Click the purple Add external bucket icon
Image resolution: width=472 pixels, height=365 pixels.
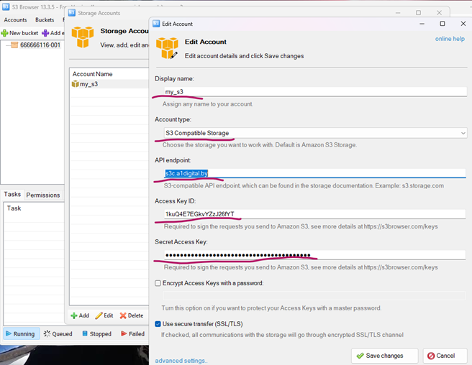(45, 33)
